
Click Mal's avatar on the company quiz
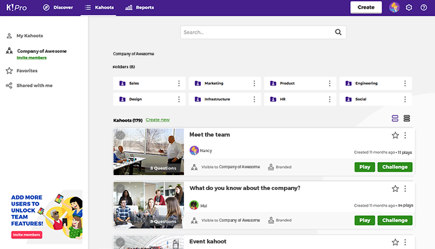(x=194, y=205)
